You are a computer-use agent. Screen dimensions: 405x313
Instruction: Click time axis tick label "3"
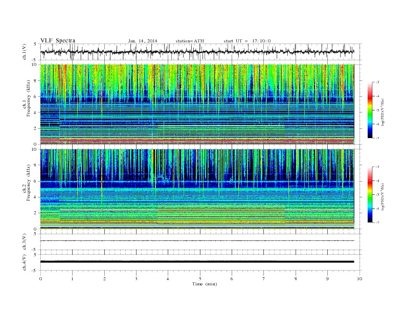pyautogui.click(x=136, y=279)
